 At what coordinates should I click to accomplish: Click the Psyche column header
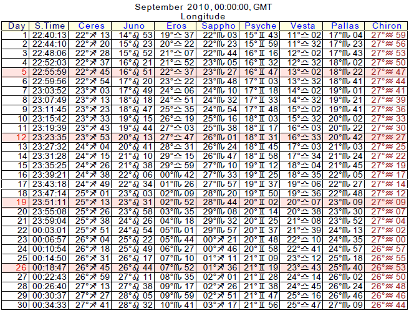[x=261, y=26]
